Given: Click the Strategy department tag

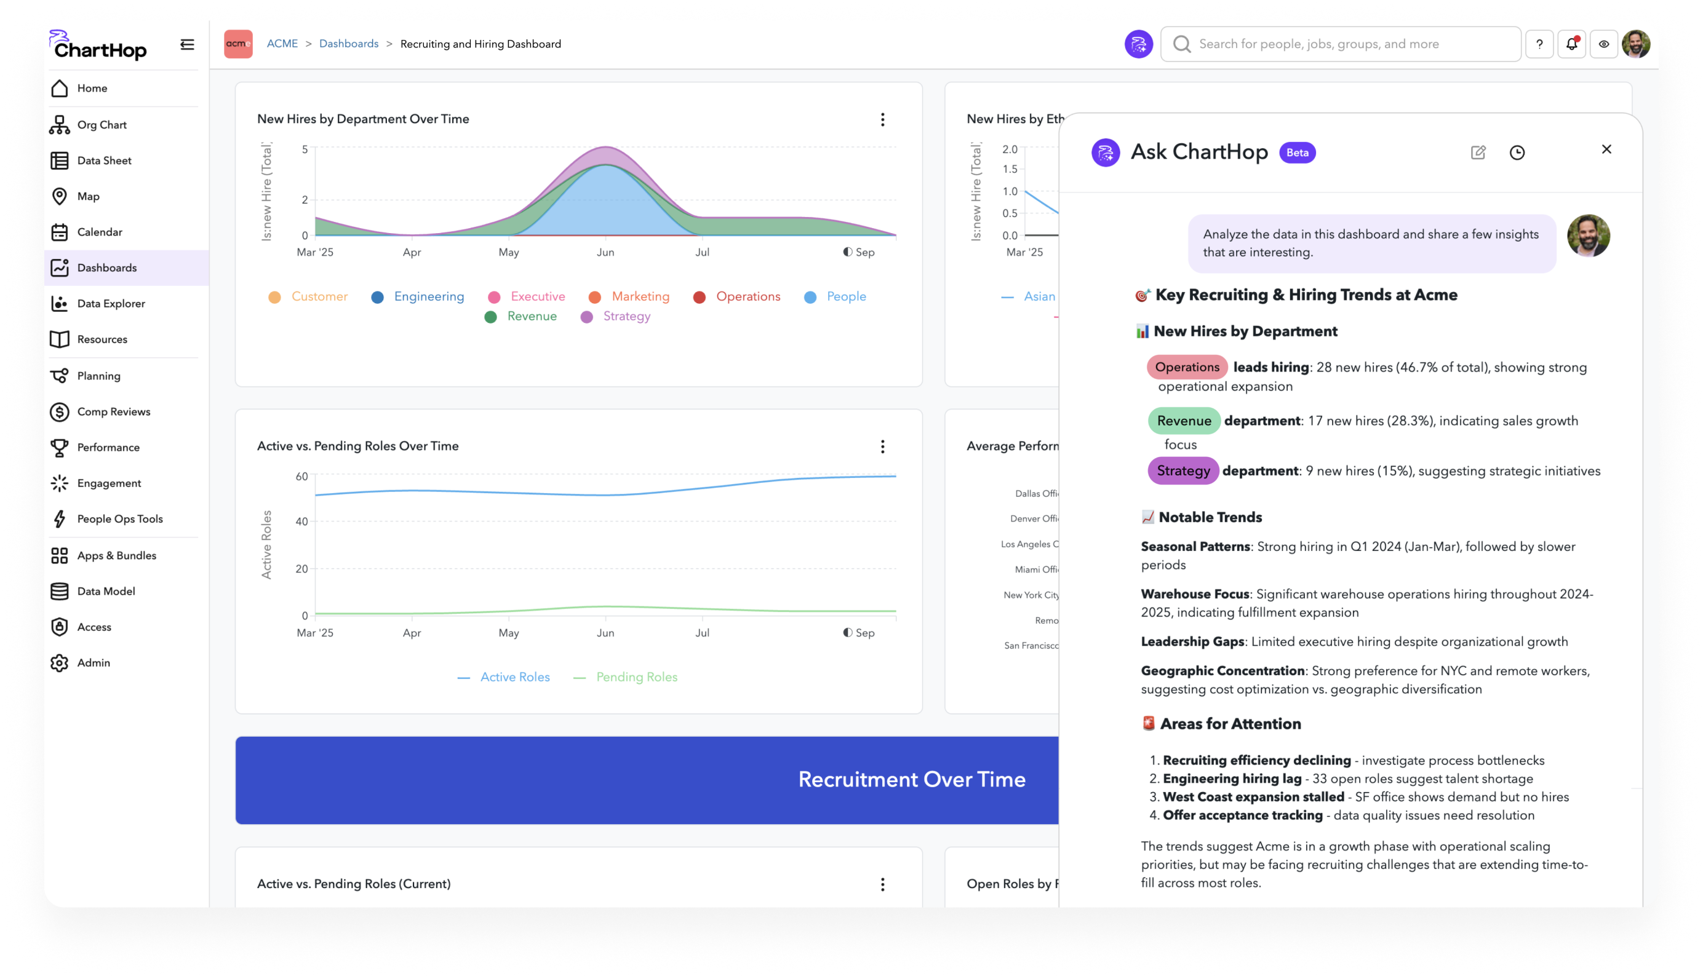Looking at the screenshot, I should [1183, 470].
